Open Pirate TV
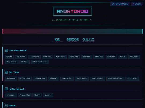The width and height of the screenshot is (145, 108). [37, 95]
